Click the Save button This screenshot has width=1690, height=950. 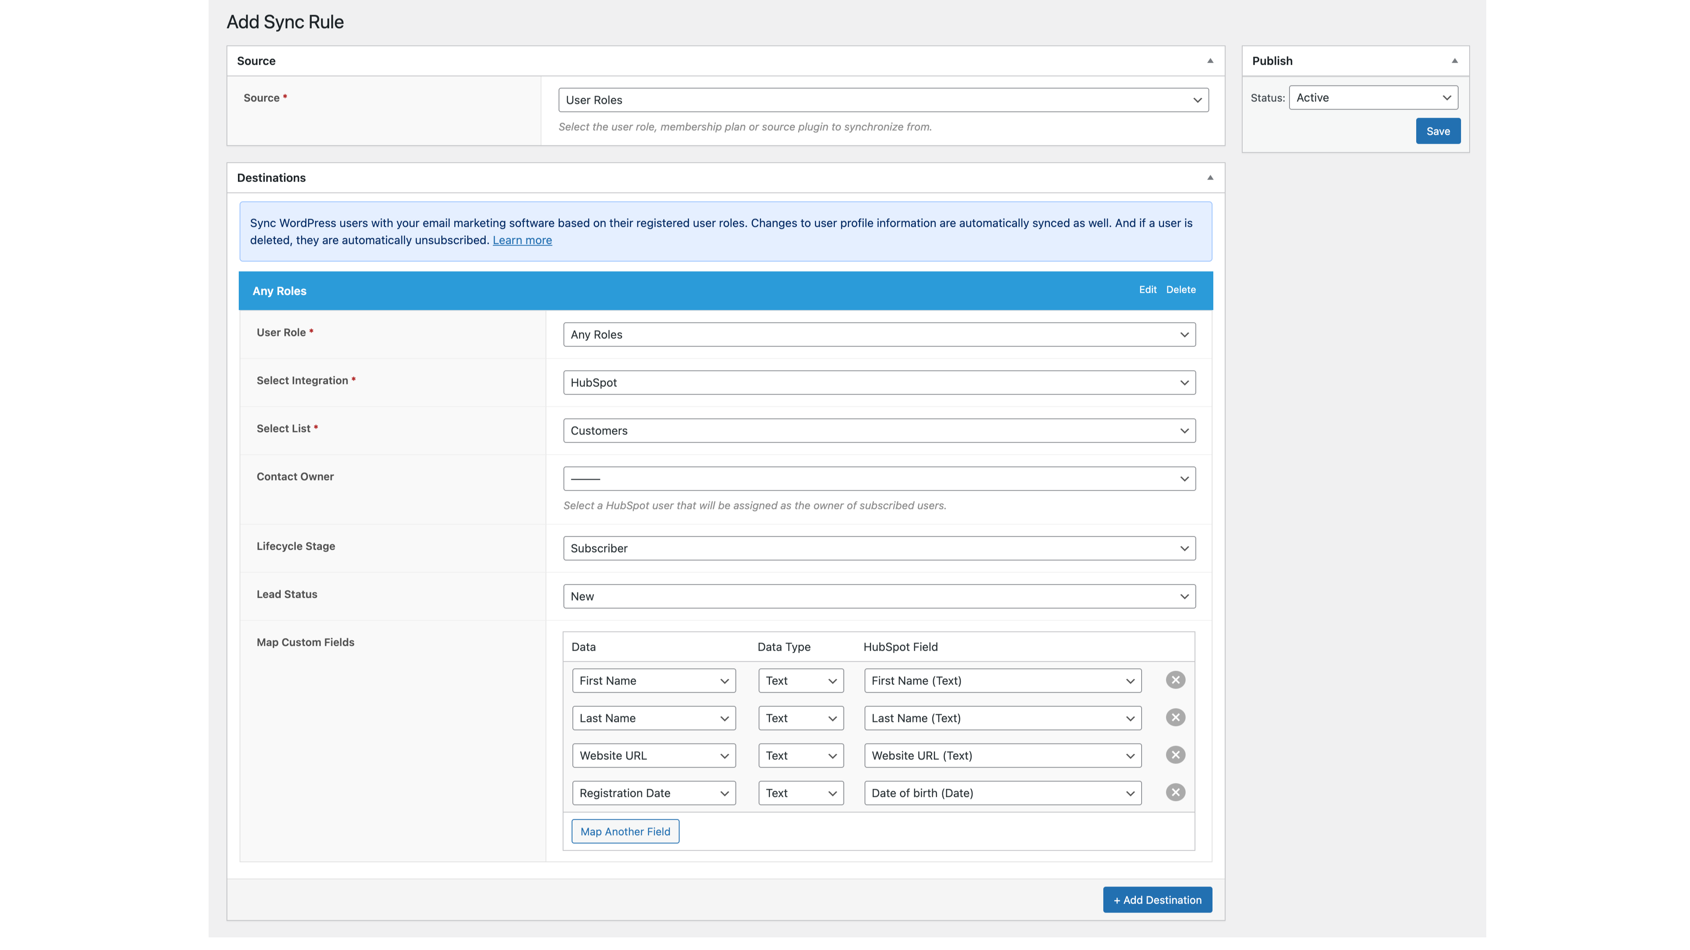pos(1437,130)
